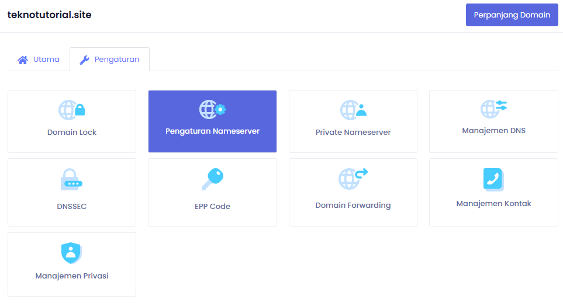The height and width of the screenshot is (303, 563).
Task: Open the Domain Forwarding label
Action: coord(353,206)
